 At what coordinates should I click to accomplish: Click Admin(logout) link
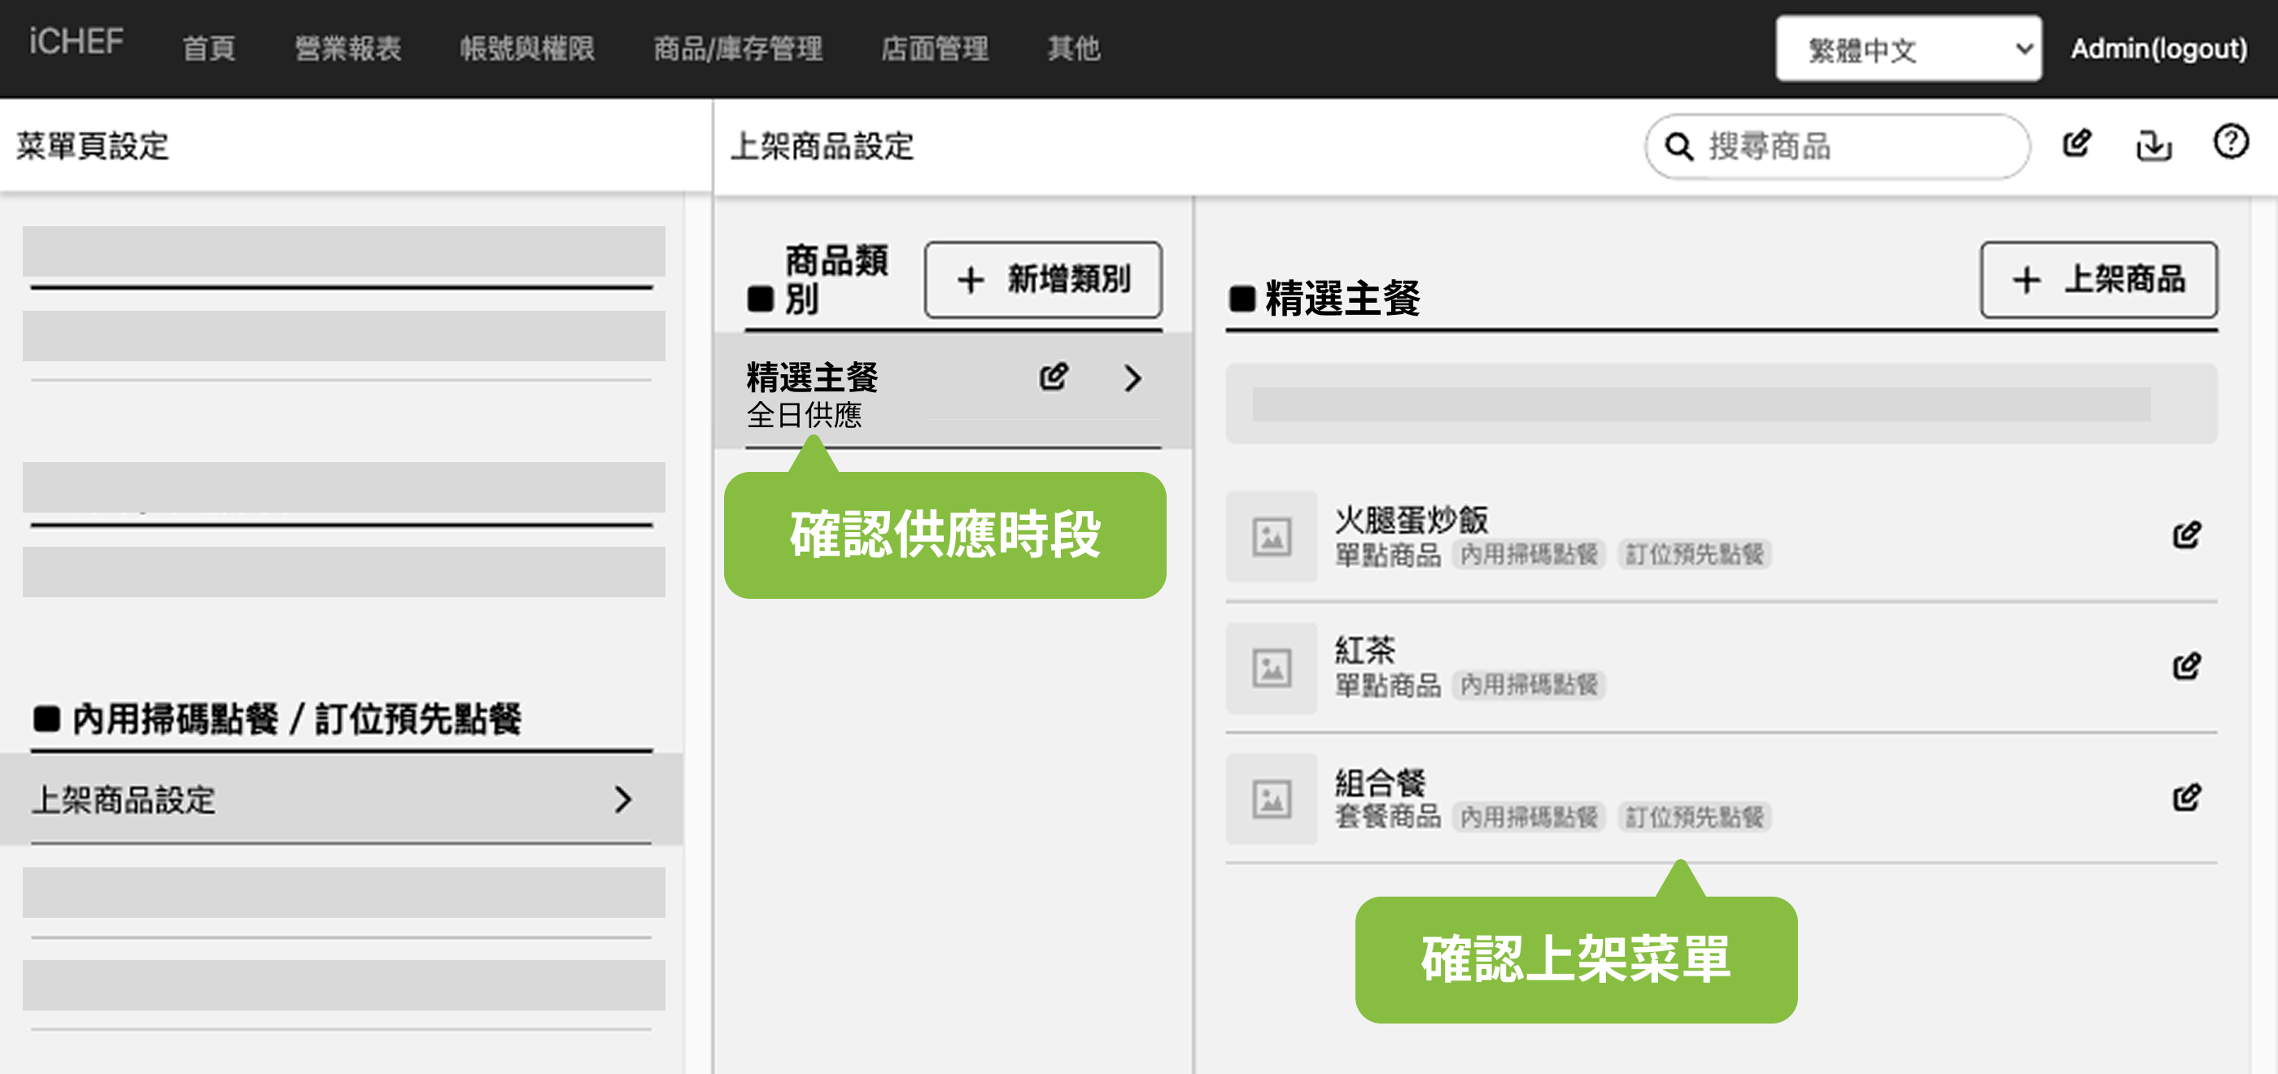[2158, 49]
